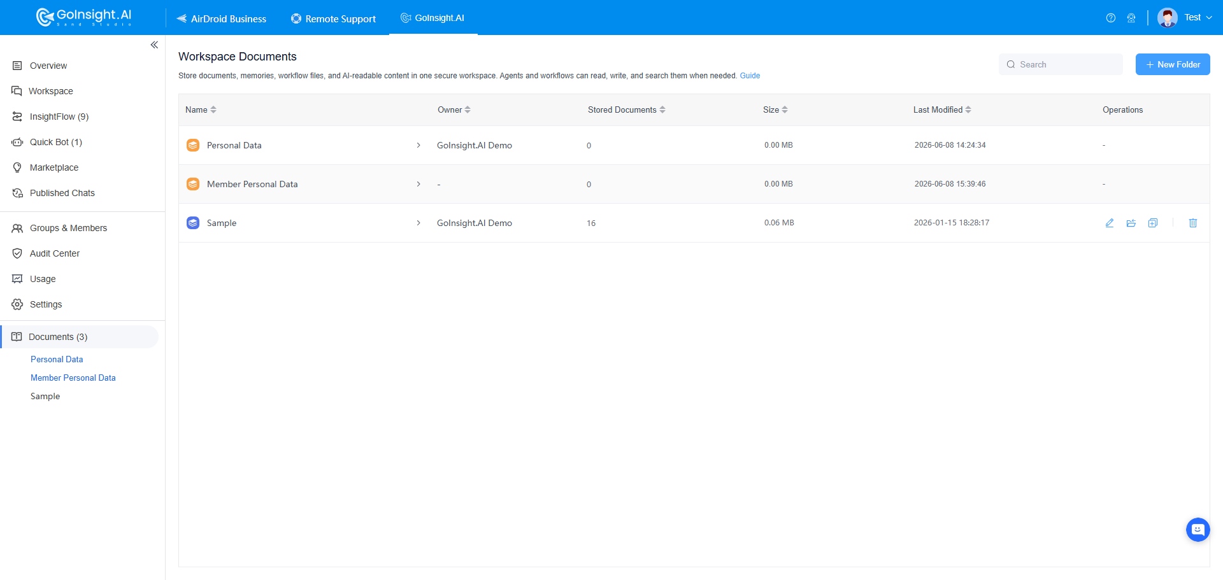Screen dimensions: 1223x580
Task: Click the Member Personal Data row folder icon
Action: [193, 184]
